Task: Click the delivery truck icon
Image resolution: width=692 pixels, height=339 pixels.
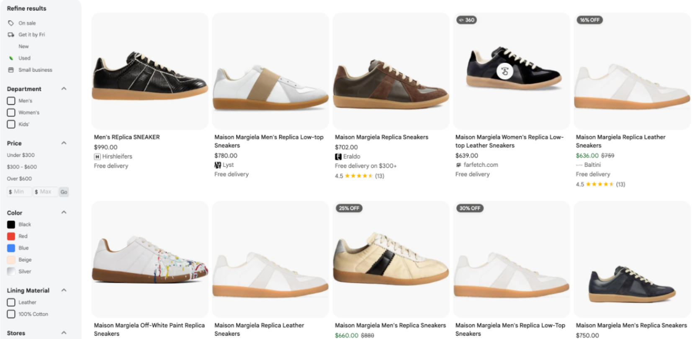Action: [x=11, y=35]
